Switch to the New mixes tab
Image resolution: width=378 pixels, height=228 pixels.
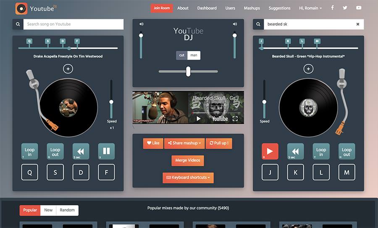(x=48, y=210)
